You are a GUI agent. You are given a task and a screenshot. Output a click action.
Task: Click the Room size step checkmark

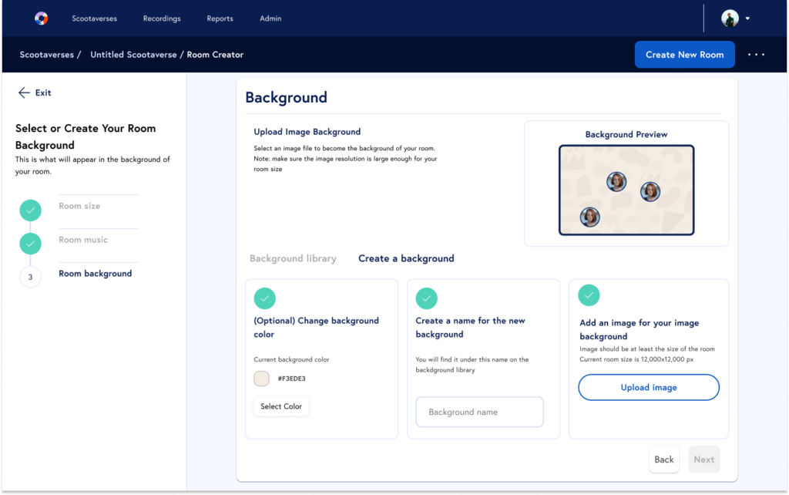click(30, 210)
